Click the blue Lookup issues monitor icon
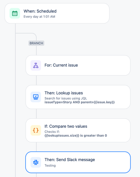The image size is (140, 177). pos(36,97)
